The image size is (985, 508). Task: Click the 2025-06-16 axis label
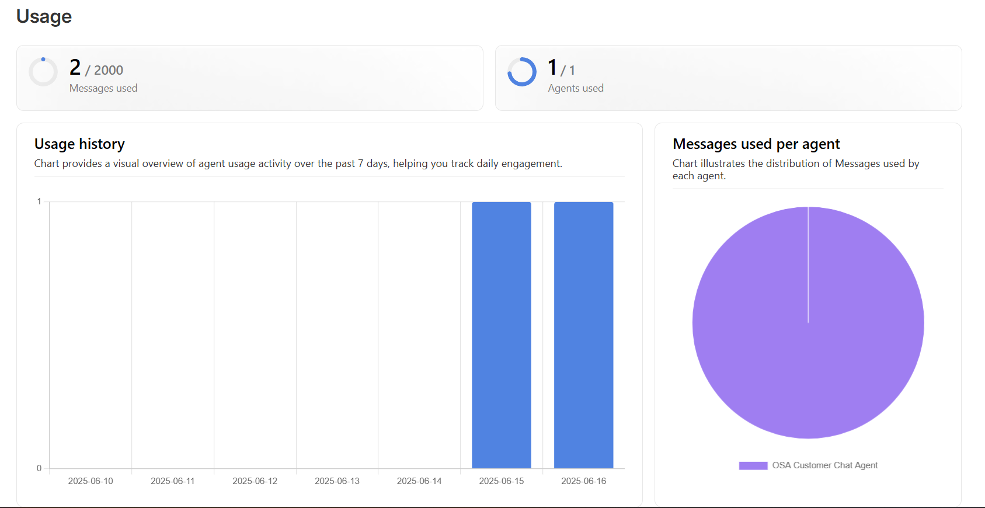point(584,481)
